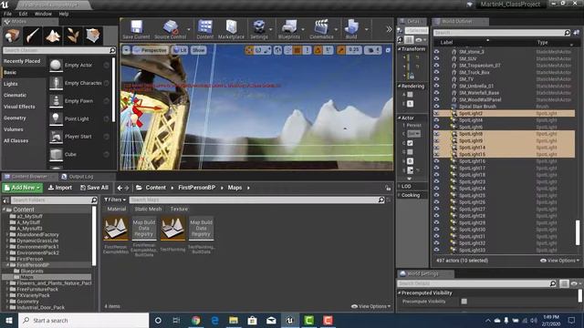Click the Empty Character icon

coord(56,83)
